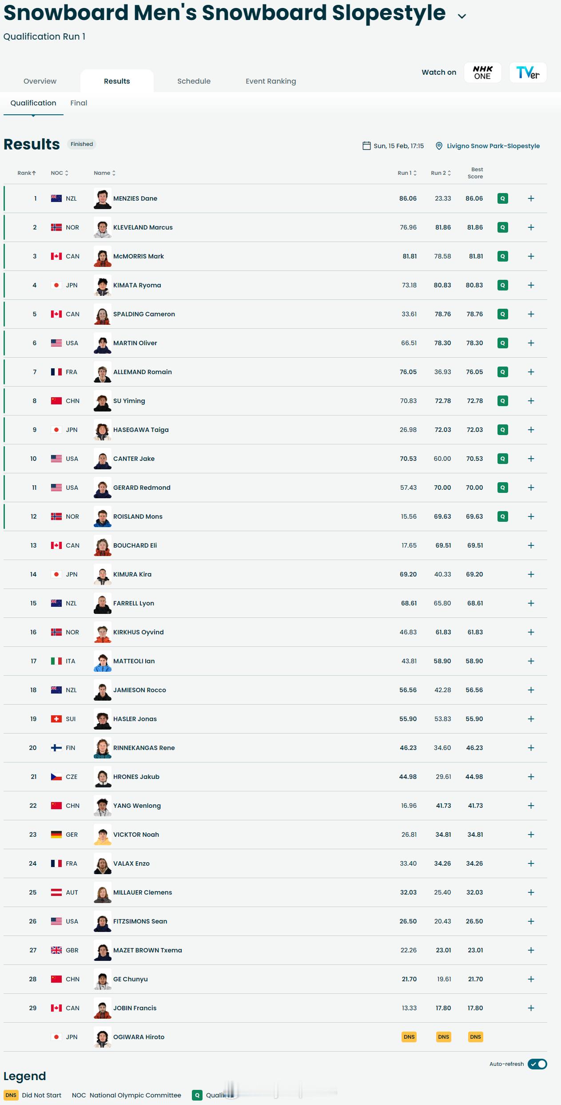
Task: Sort results by the Run 1 column
Action: tap(407, 173)
